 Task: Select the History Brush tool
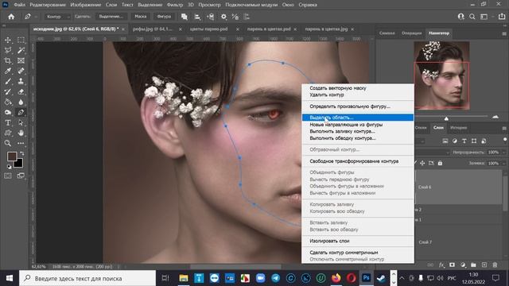point(8,92)
